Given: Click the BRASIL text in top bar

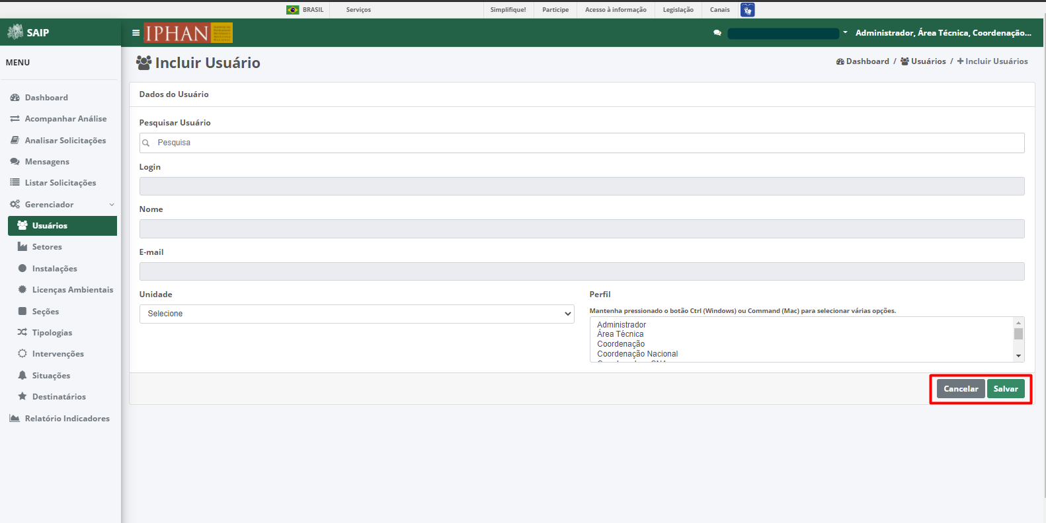Looking at the screenshot, I should pyautogui.click(x=313, y=10).
